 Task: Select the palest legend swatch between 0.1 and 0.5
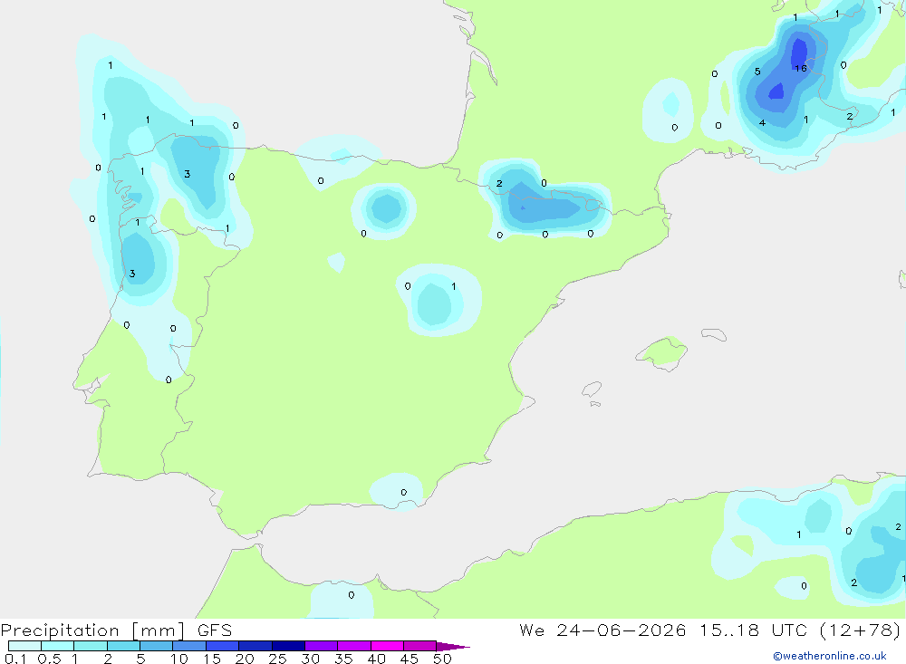tap(24, 646)
